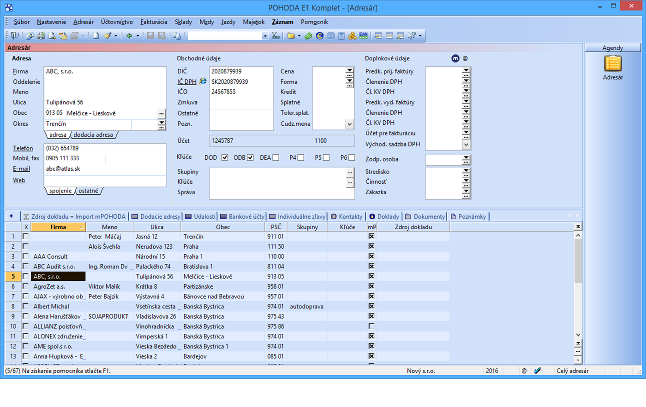Open the Súbor menu
Image resolution: width=646 pixels, height=407 pixels.
[x=22, y=22]
